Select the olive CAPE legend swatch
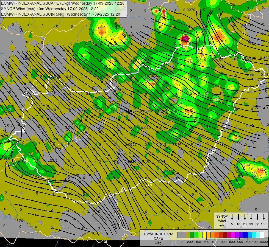The width and height of the screenshot is (269, 247). click(x=188, y=235)
